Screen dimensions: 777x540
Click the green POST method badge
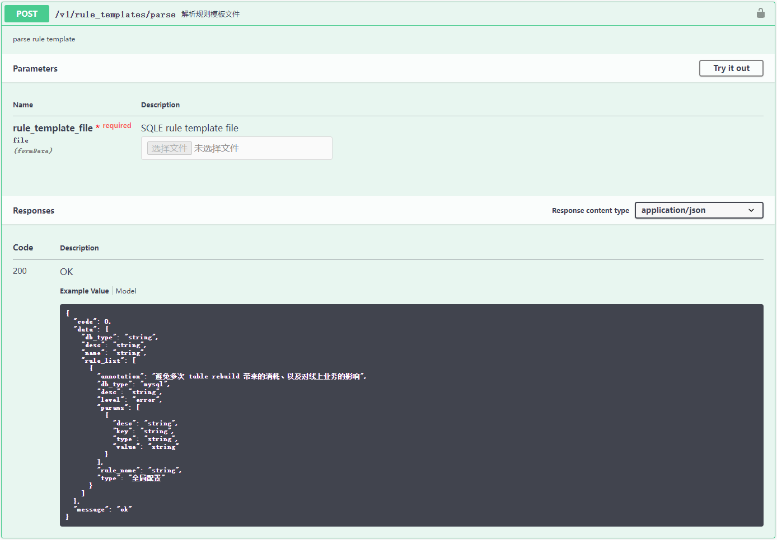pos(26,13)
